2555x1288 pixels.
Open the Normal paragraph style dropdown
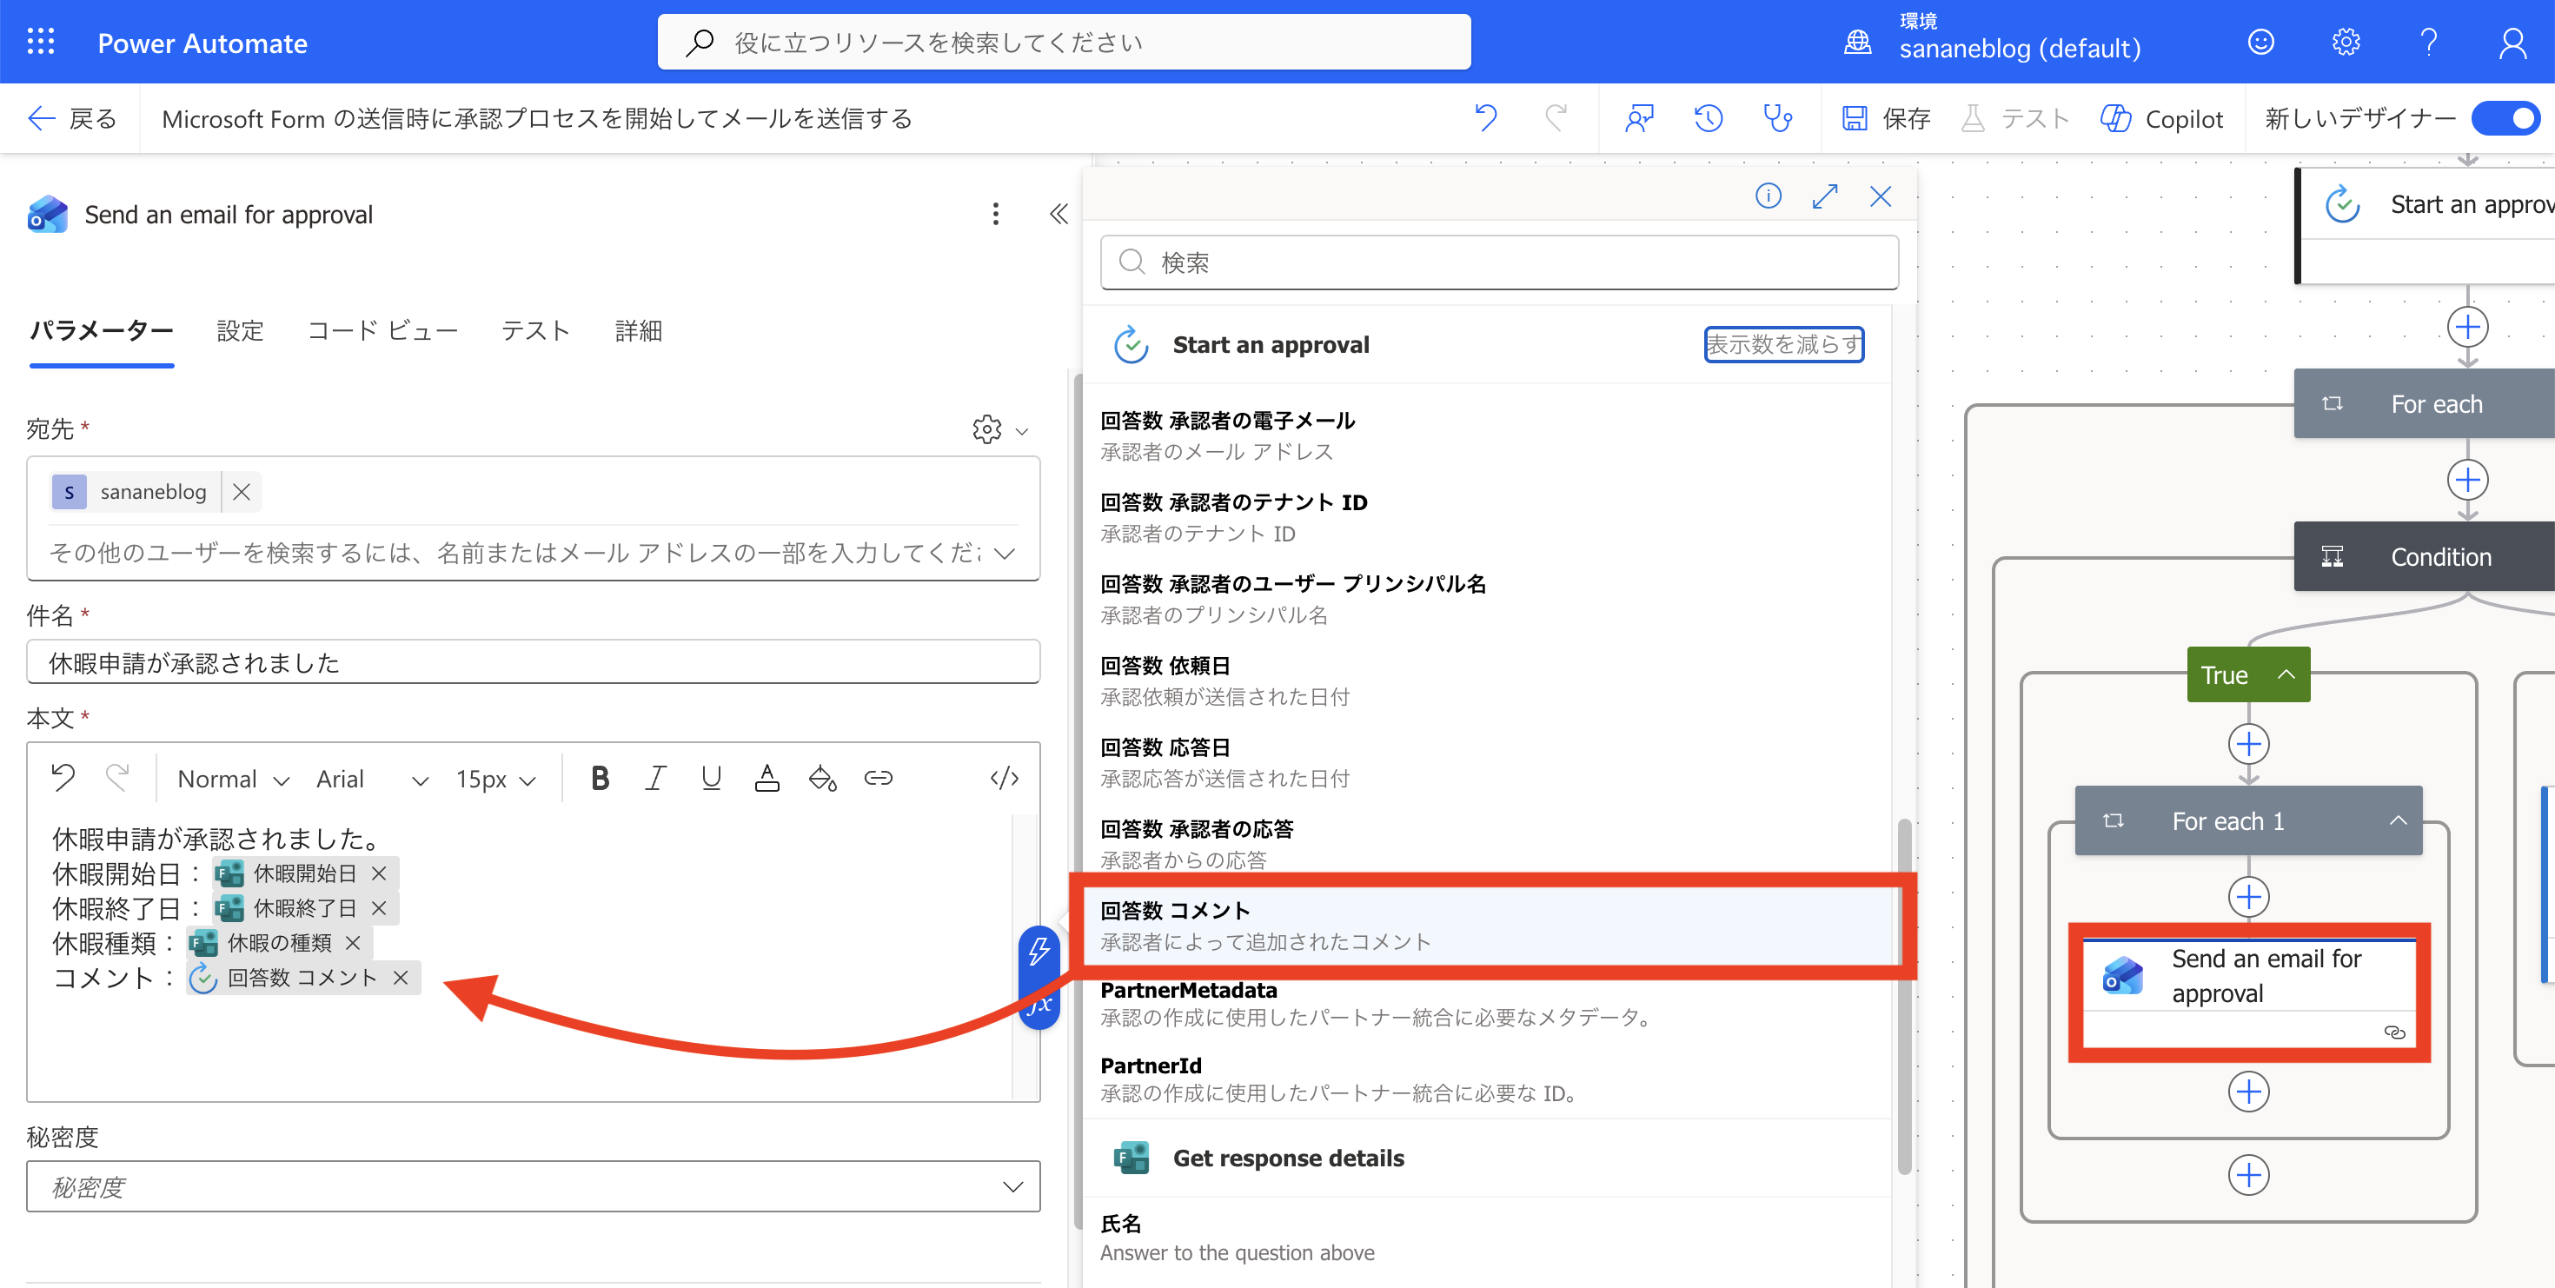[233, 780]
